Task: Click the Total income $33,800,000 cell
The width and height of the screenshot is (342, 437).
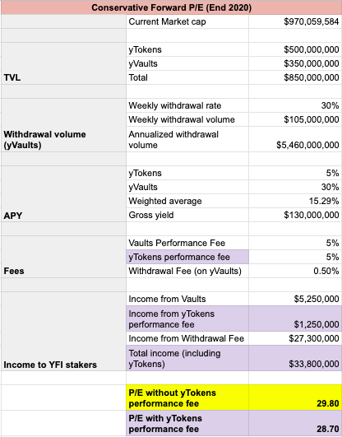Action: click(x=295, y=358)
